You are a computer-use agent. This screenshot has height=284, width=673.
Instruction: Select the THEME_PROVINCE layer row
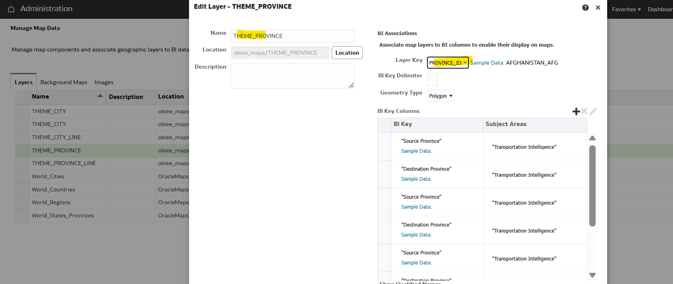point(102,150)
